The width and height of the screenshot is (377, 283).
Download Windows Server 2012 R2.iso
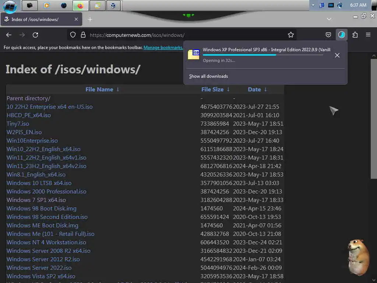point(43,259)
